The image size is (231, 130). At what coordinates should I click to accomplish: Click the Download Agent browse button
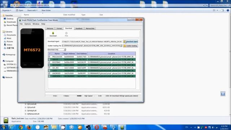click(x=131, y=42)
